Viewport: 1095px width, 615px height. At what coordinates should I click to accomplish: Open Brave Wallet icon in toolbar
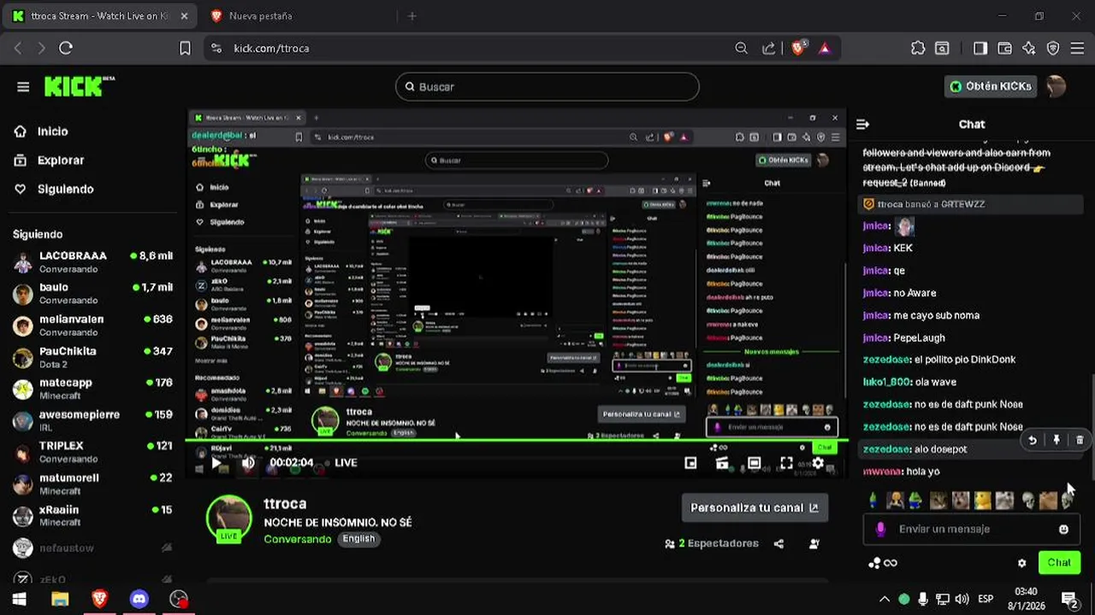click(x=1005, y=49)
